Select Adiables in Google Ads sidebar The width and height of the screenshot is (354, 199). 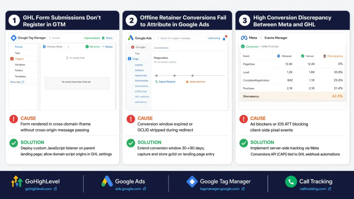pyautogui.click(x=139, y=70)
